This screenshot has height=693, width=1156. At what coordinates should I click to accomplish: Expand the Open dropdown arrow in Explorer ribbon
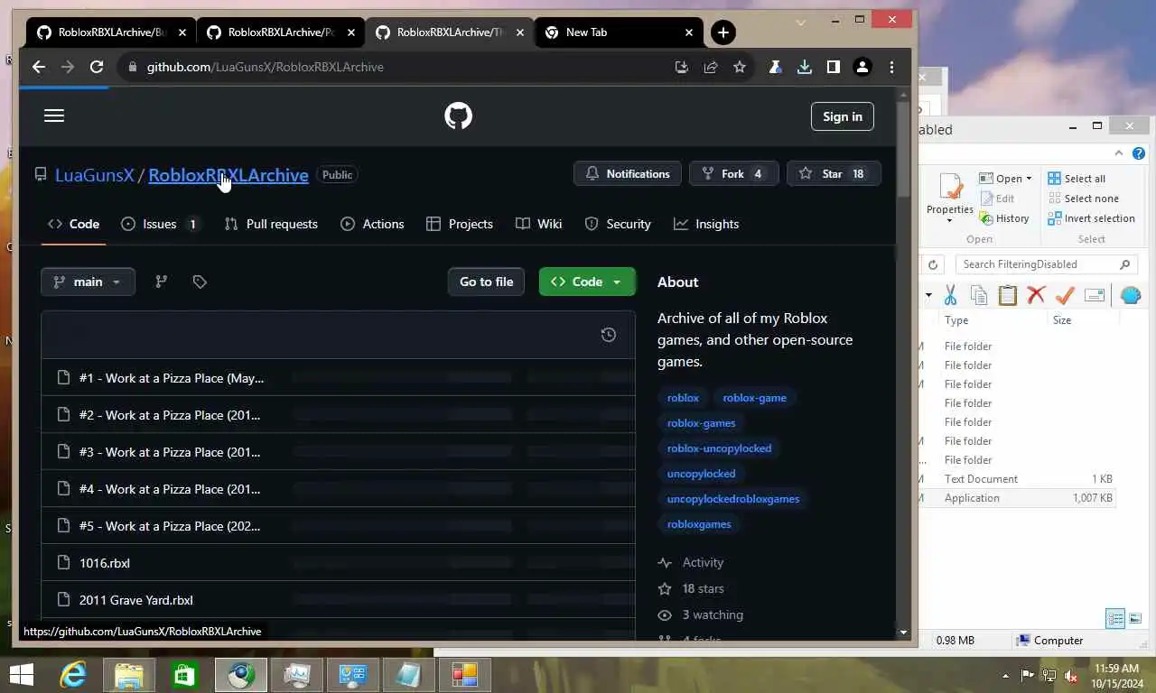click(x=1029, y=179)
